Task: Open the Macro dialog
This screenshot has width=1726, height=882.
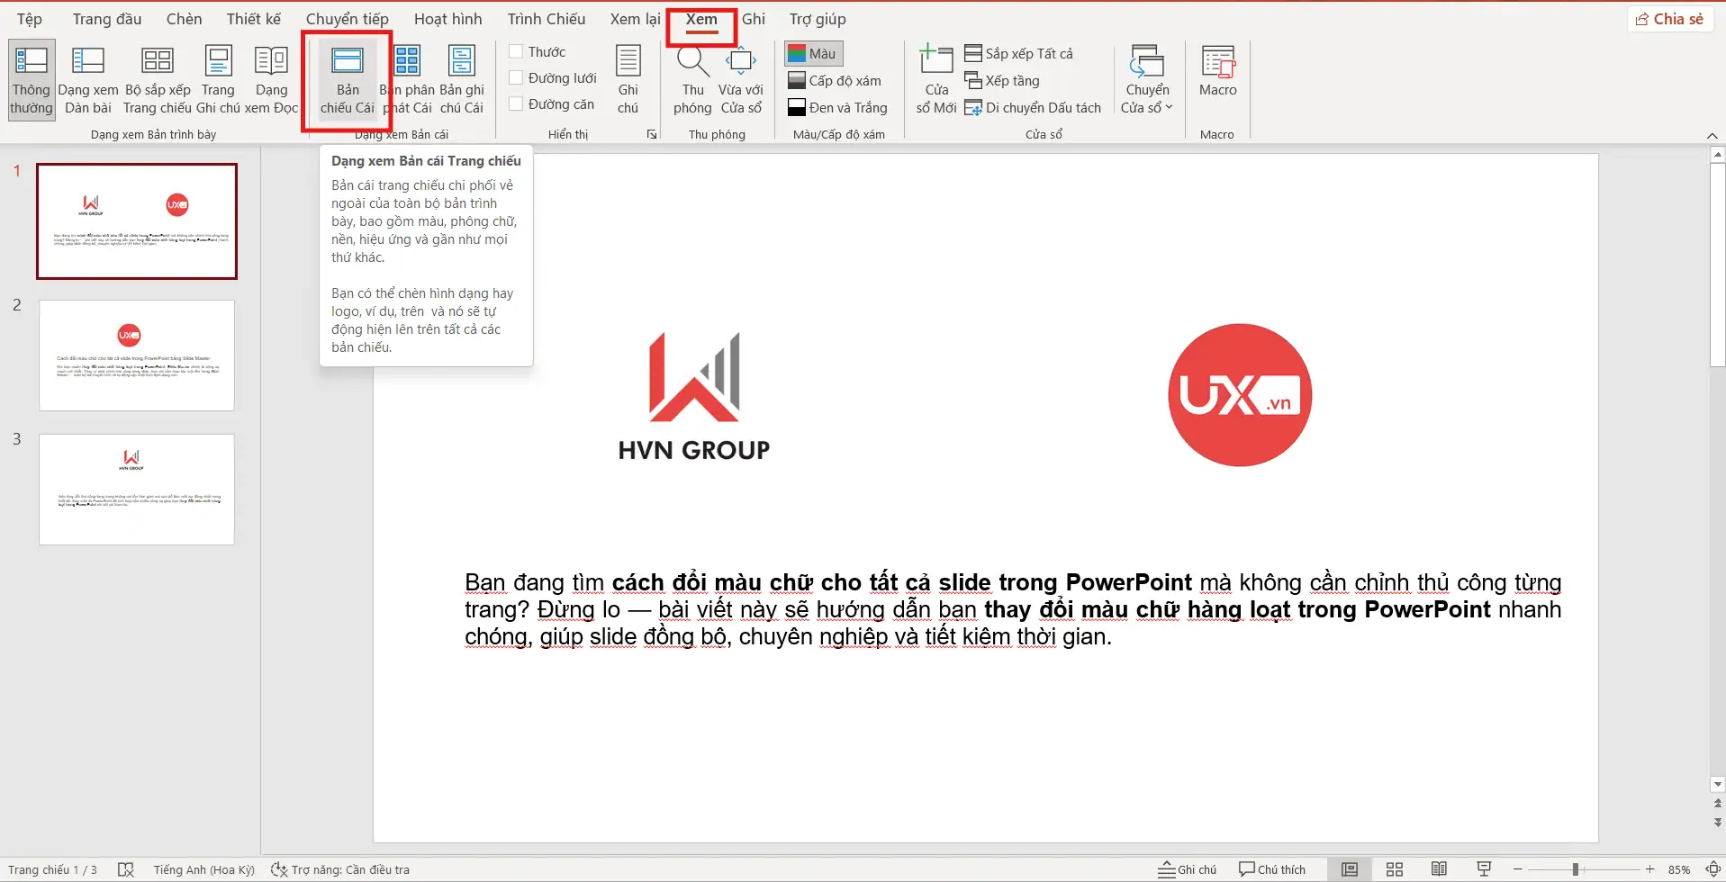Action: (x=1217, y=79)
